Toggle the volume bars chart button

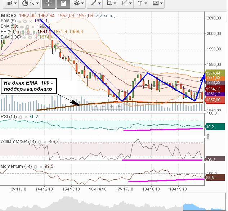63,3
